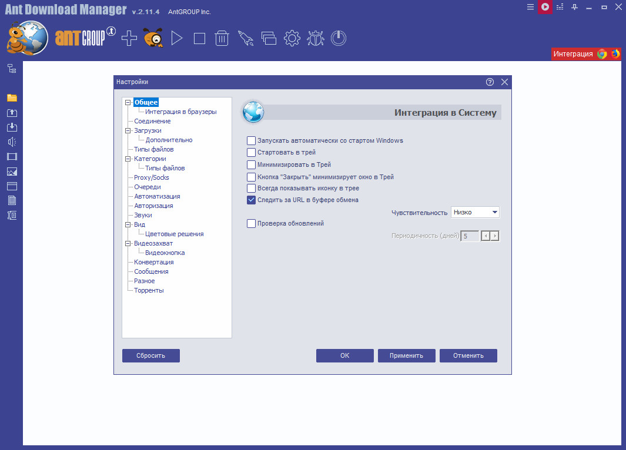Stop downloads with the square icon
The image size is (626, 450).
(x=199, y=39)
